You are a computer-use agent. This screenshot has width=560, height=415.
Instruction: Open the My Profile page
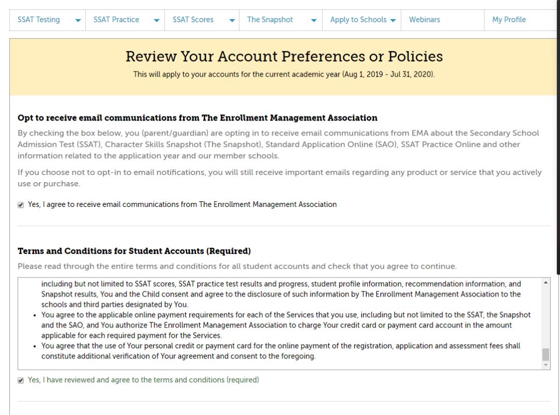(x=509, y=20)
